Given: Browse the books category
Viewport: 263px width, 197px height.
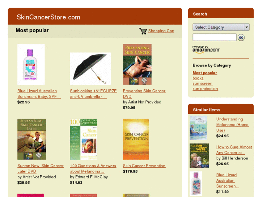Looking at the screenshot, I should [198, 78].
